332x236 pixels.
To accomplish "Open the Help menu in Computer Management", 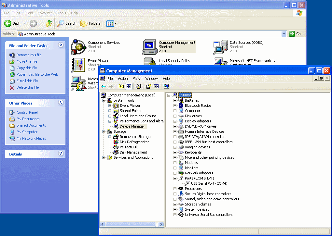I will (x=166, y=79).
